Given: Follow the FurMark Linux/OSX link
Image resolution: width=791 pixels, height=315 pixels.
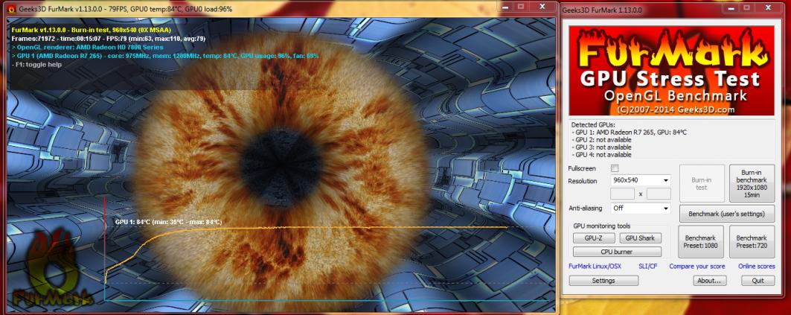Looking at the screenshot, I should click(x=595, y=266).
